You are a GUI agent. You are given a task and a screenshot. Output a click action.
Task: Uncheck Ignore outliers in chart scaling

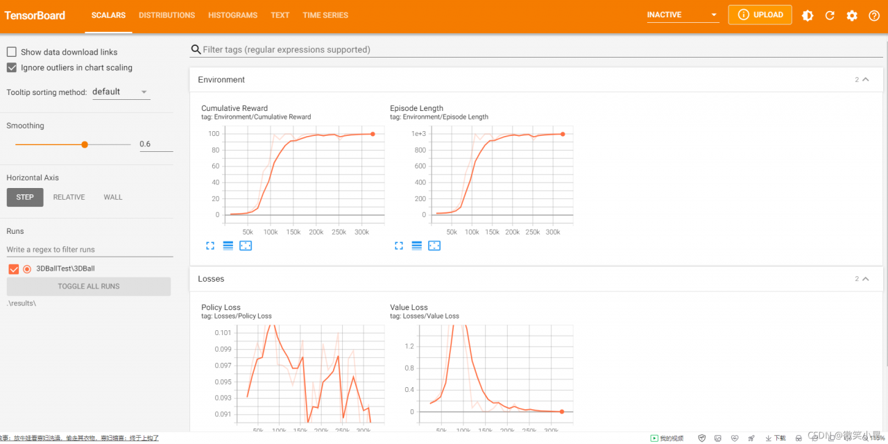[x=12, y=67]
